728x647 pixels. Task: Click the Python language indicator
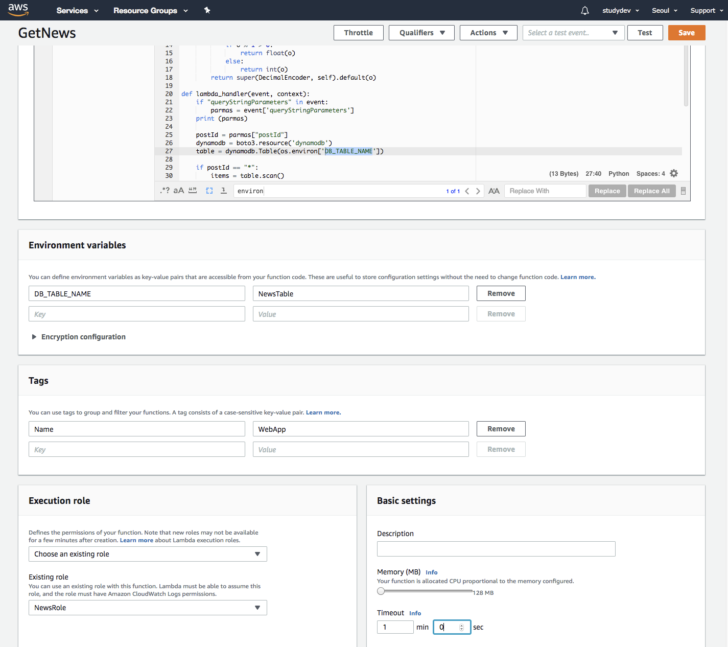click(619, 174)
